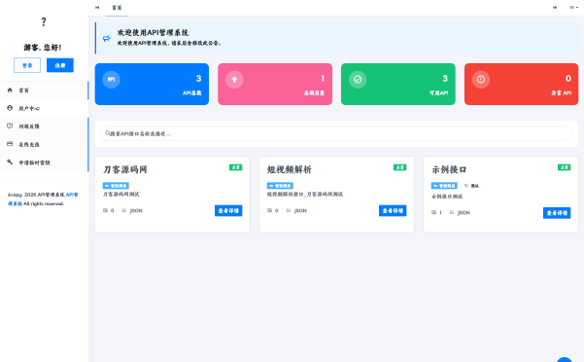Open 用户中心 in the sidebar menu
584x362 pixels.
[x=45, y=108]
